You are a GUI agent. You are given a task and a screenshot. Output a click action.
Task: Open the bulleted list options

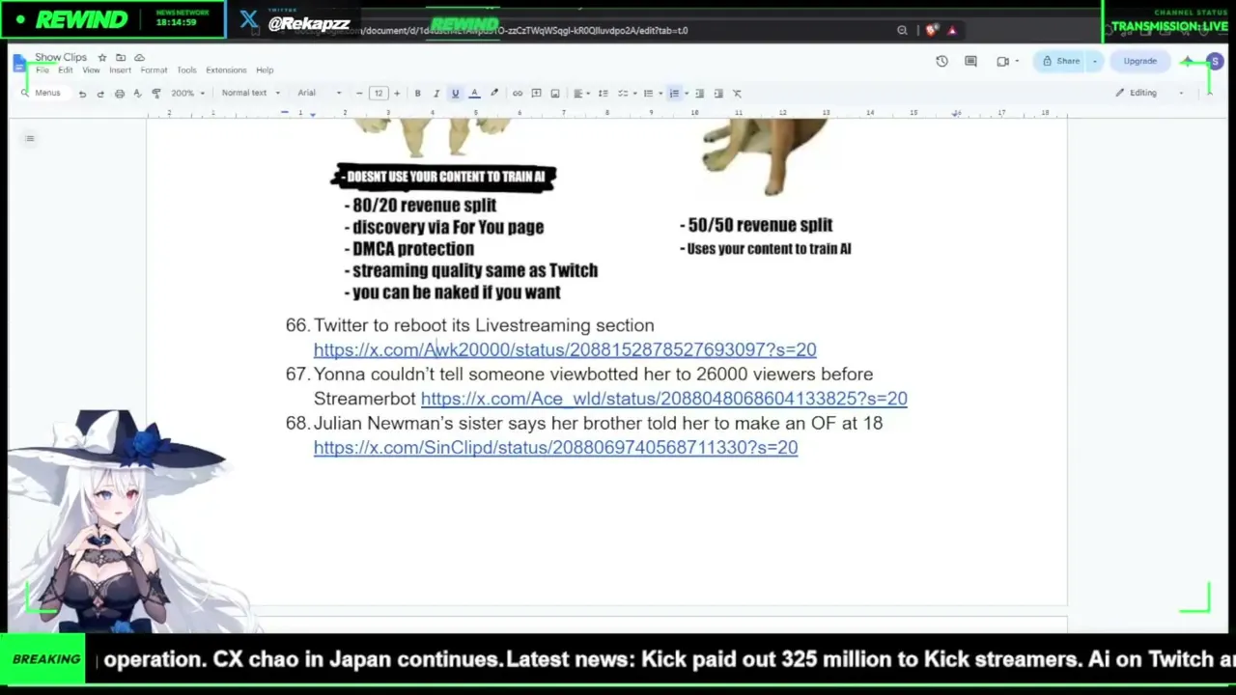651,94
